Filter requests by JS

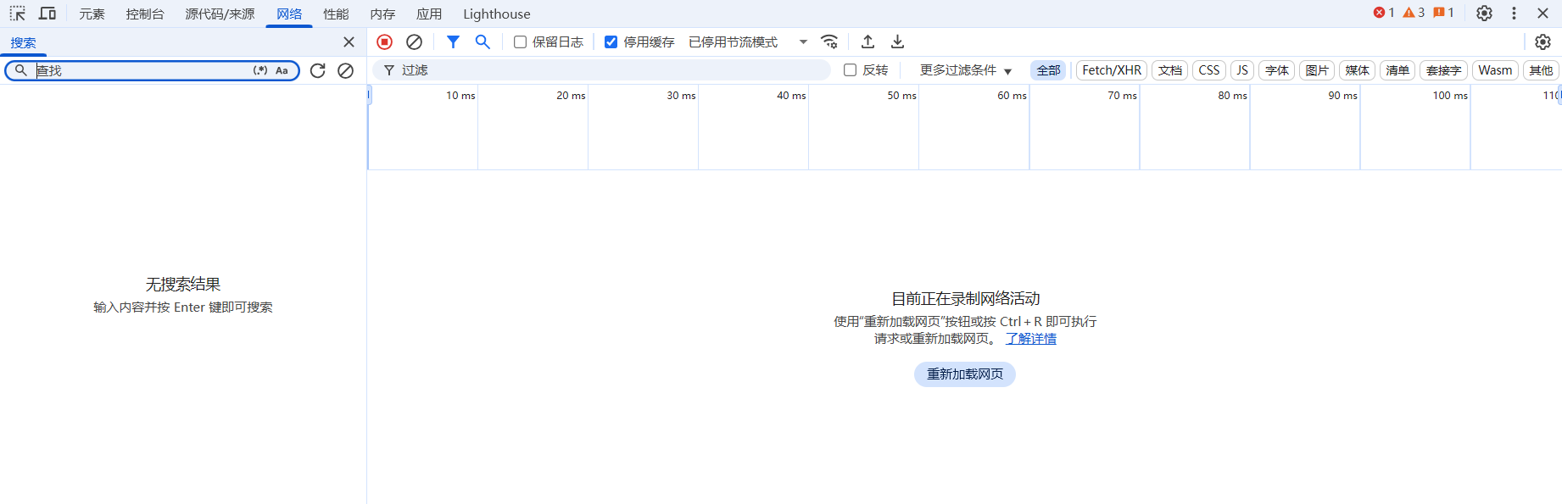pyautogui.click(x=1242, y=70)
